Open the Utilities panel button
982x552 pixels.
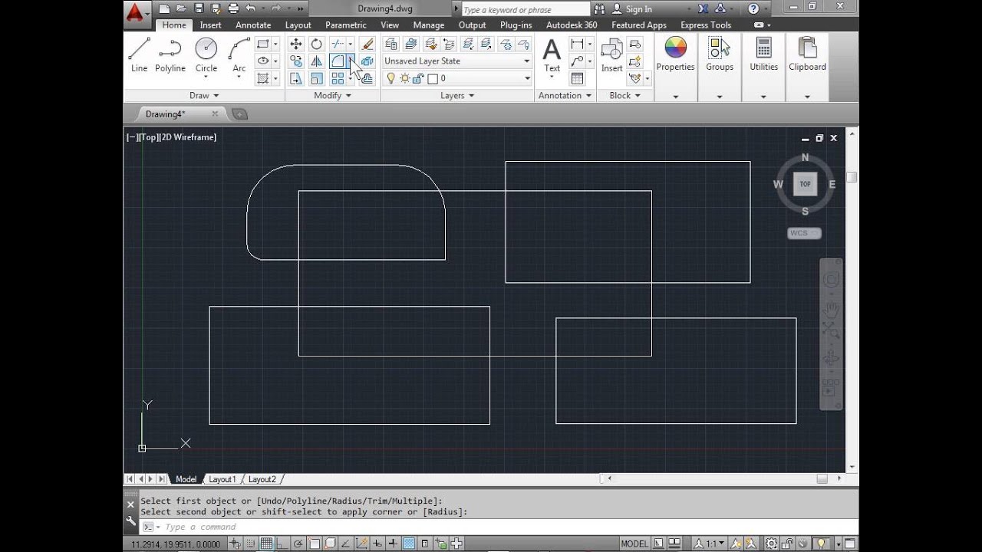click(763, 67)
